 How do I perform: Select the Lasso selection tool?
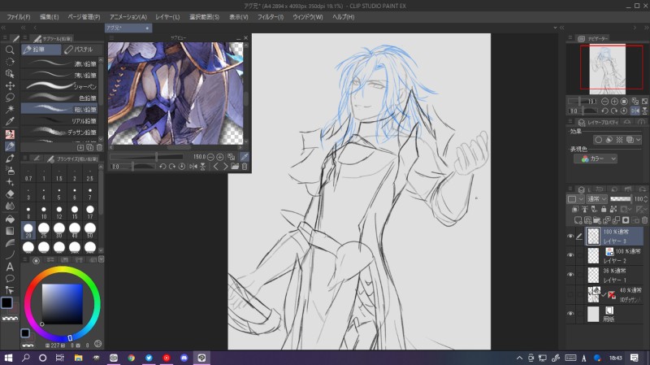pos(10,98)
